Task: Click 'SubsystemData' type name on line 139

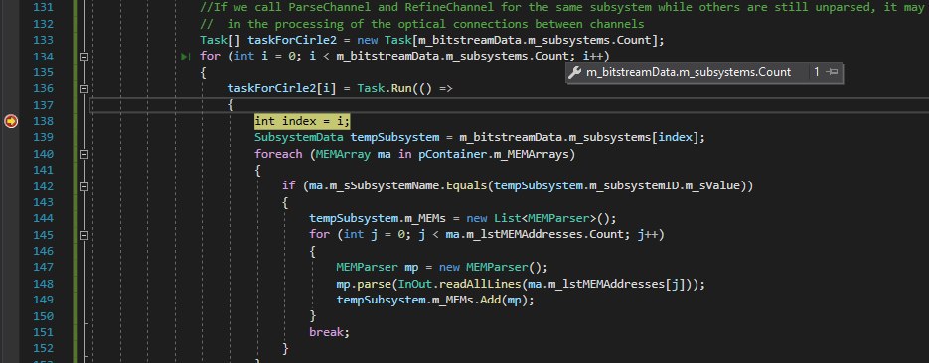Action: pyautogui.click(x=299, y=137)
